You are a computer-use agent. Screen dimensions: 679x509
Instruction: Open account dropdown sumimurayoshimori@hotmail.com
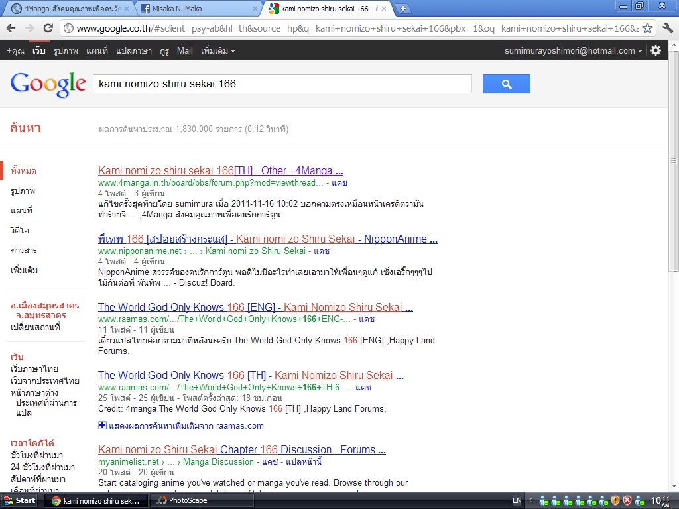tap(573, 50)
